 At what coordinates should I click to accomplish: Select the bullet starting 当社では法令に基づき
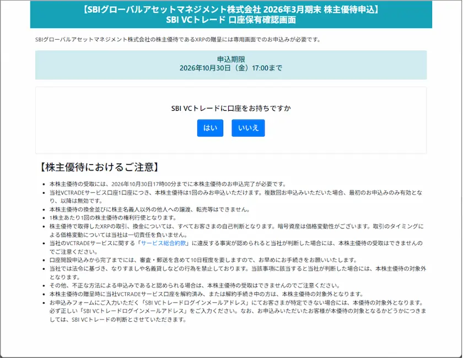[238, 273]
